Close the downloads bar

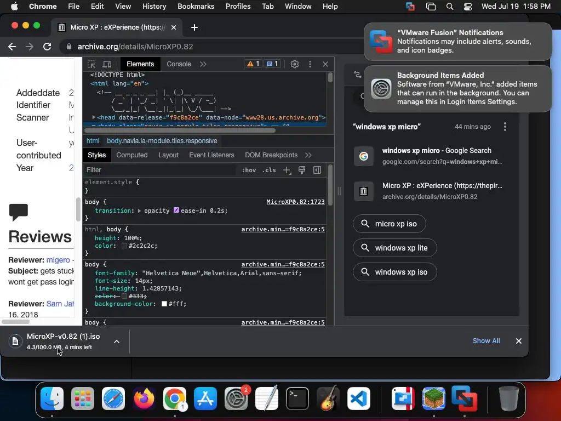[518, 341]
